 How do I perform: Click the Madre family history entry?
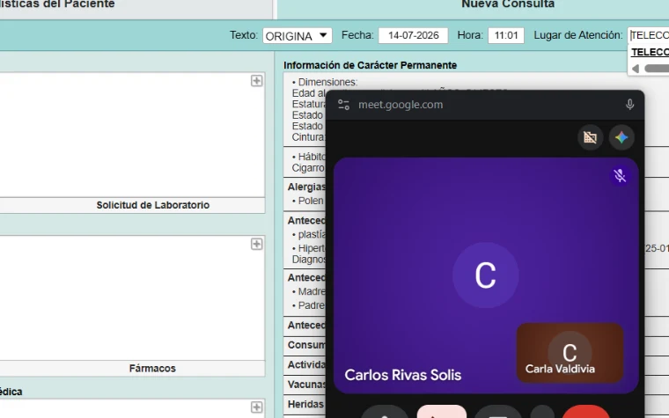click(308, 292)
